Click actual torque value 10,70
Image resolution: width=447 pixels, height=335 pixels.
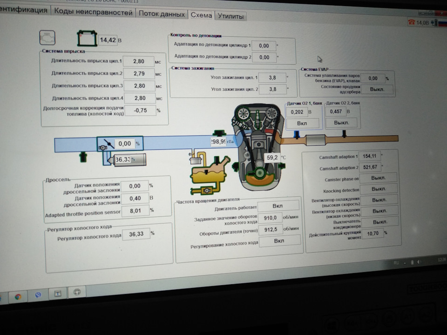373,234
